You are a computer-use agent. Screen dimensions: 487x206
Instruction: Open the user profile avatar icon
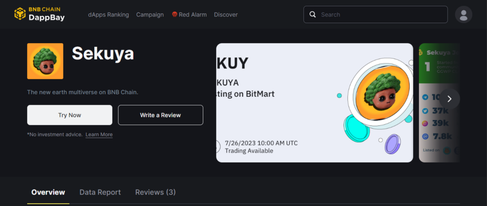pyautogui.click(x=463, y=15)
